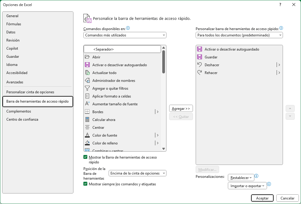This screenshot has width=301, height=204.
Task: Click the Deshacer undo arrow icon
Action: (200, 65)
